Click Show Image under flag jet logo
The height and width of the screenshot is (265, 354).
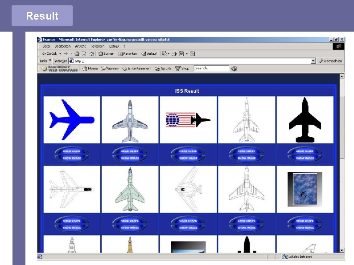(188, 158)
